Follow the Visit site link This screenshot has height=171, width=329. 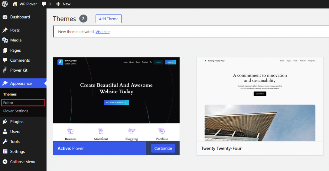tap(102, 32)
